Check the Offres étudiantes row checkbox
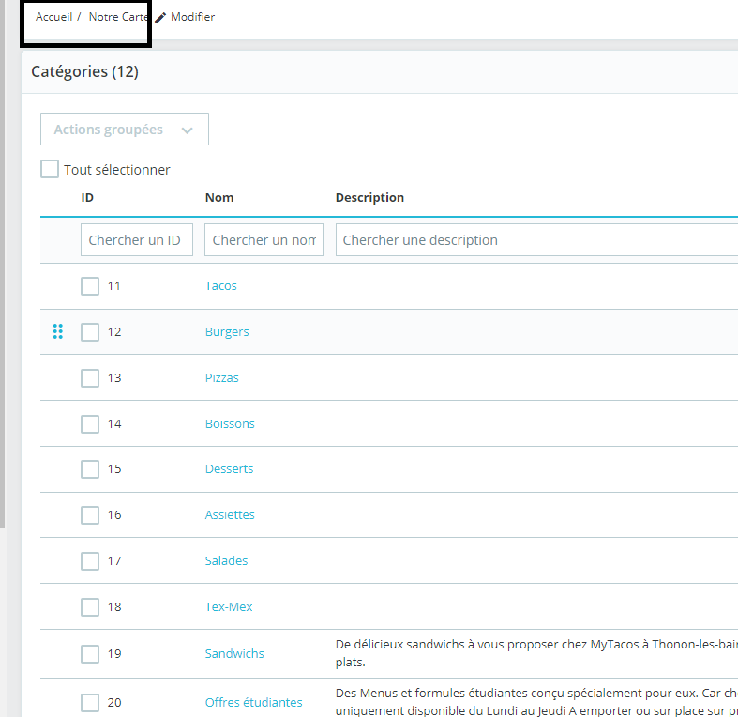The image size is (738, 717). click(90, 702)
